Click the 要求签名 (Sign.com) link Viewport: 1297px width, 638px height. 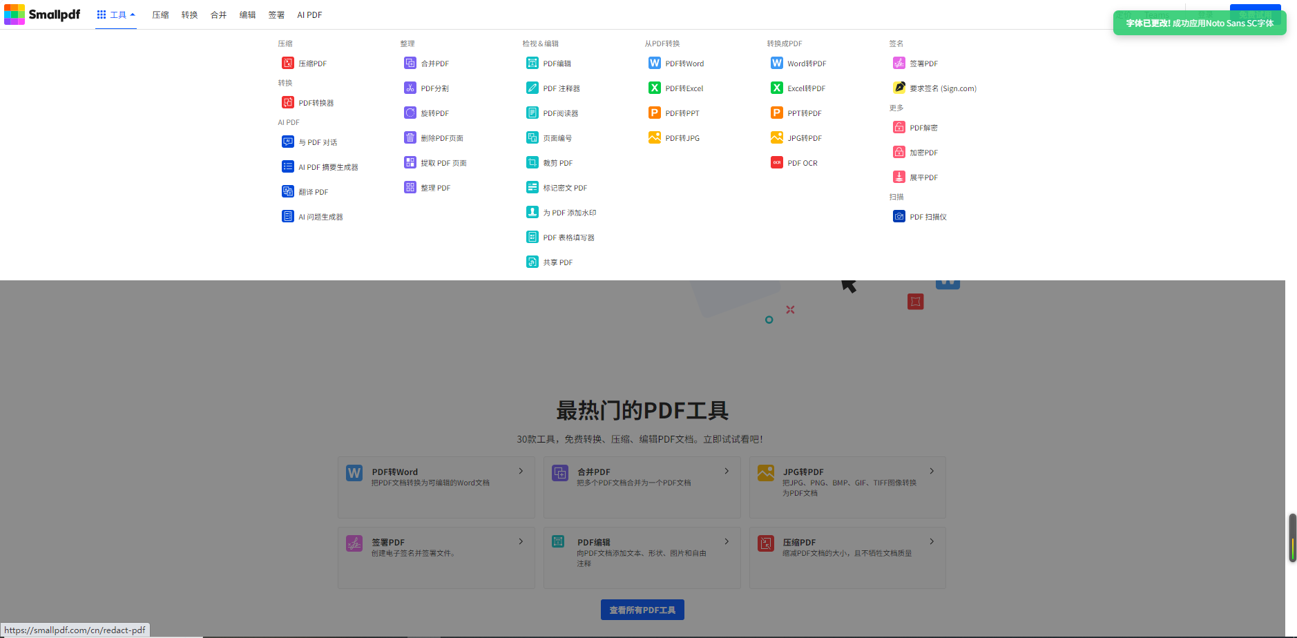[943, 88]
